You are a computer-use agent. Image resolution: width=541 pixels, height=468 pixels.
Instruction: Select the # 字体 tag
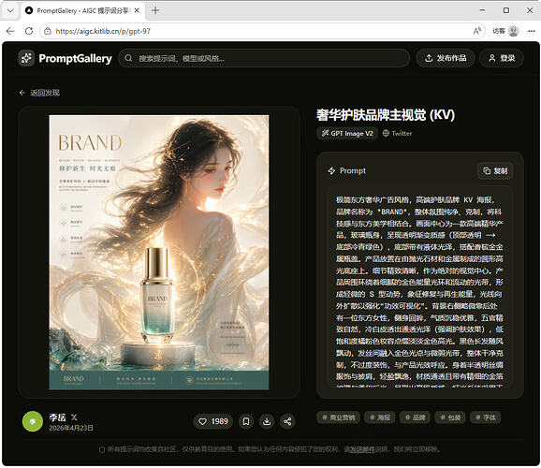tap(486, 417)
